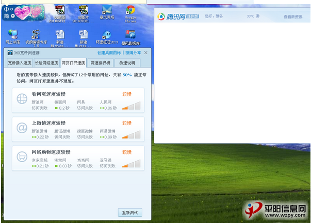Launch Google Chrome from desktop
This screenshot has width=311, height=223.
coord(130,13)
